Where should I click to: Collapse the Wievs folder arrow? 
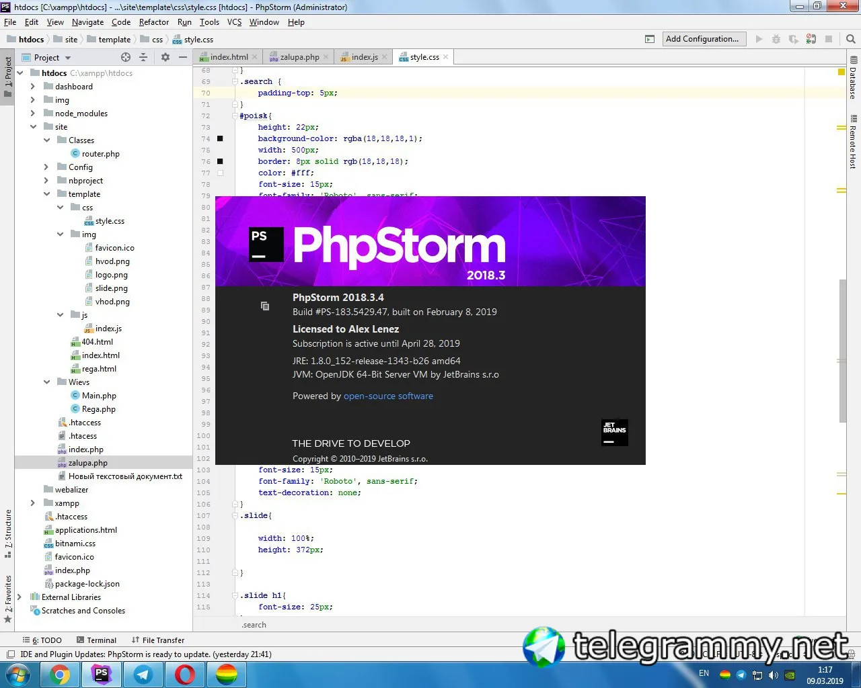pyautogui.click(x=46, y=382)
